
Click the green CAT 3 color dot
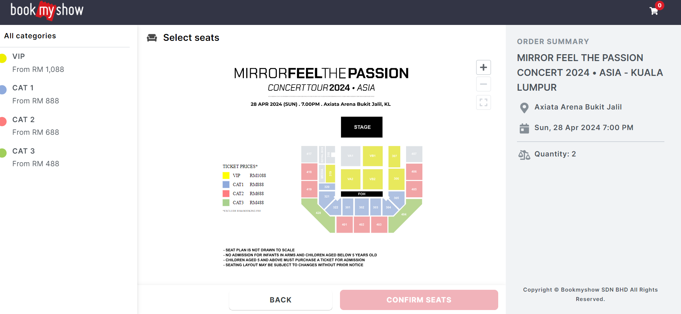pos(3,153)
